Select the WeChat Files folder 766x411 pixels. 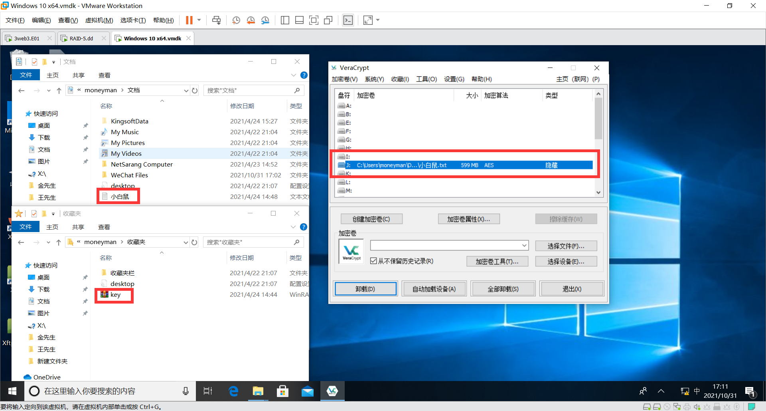[129, 175]
